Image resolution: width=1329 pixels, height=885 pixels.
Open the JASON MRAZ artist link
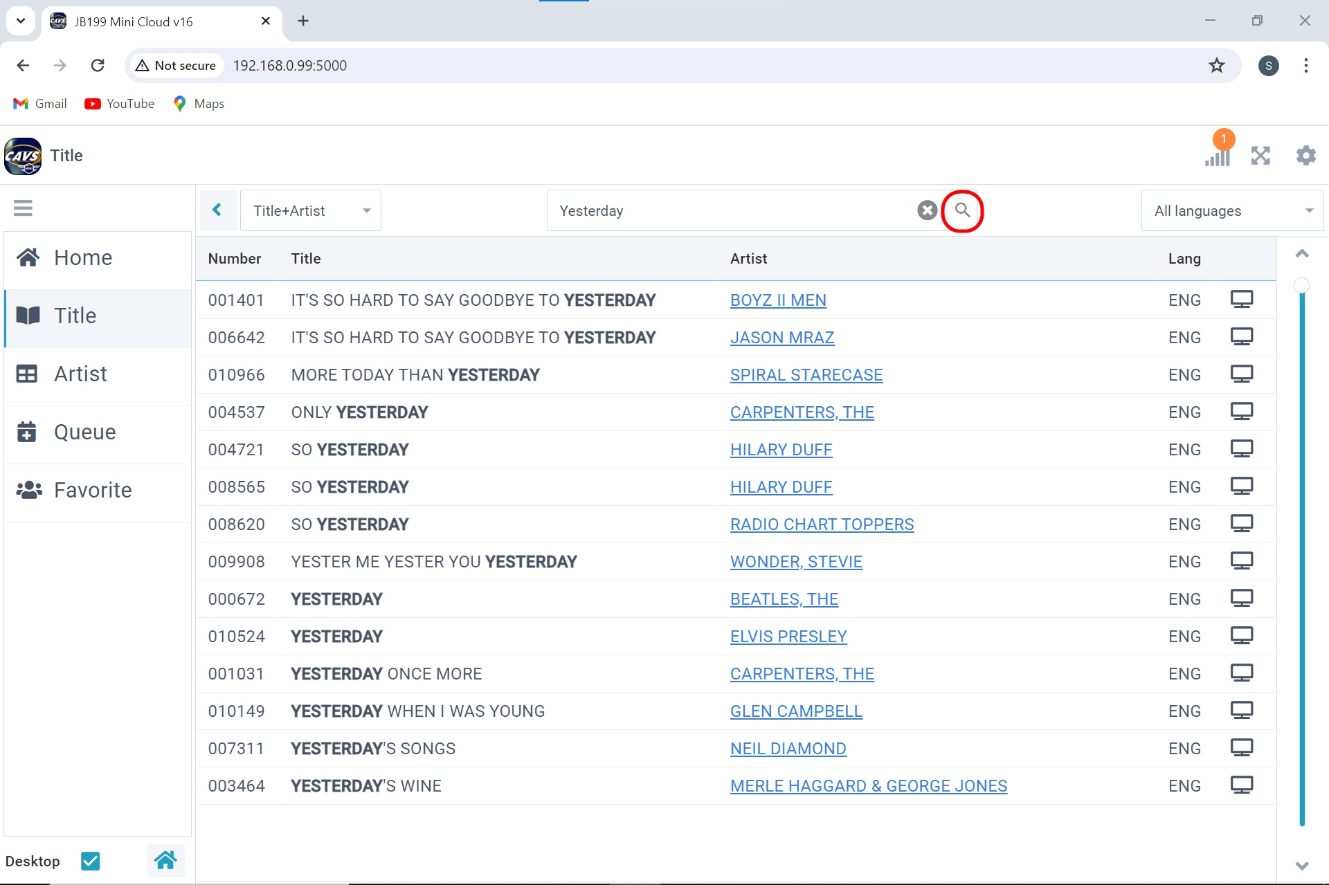coord(782,338)
